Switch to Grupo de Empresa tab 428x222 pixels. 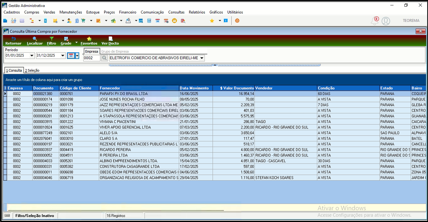coord(115,51)
